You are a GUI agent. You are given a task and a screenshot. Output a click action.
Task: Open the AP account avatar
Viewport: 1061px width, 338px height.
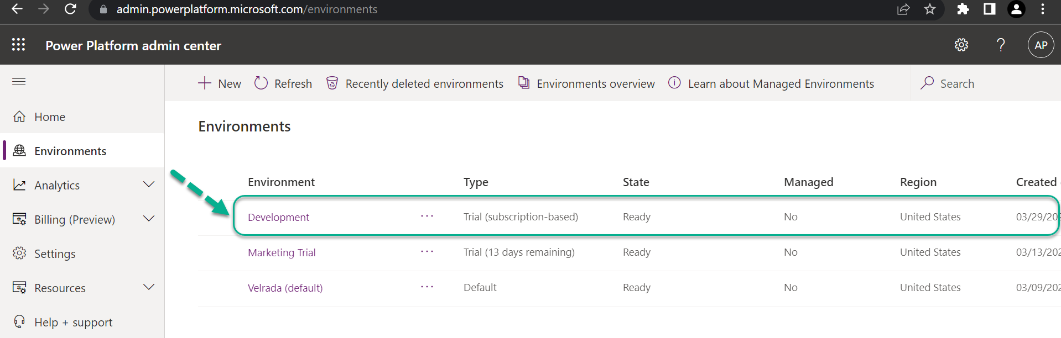coord(1041,45)
